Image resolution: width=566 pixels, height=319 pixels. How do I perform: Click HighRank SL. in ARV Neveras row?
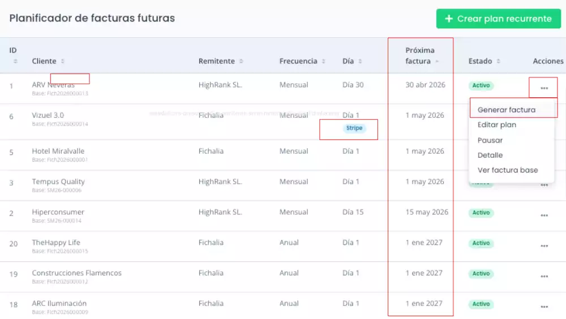[220, 85]
